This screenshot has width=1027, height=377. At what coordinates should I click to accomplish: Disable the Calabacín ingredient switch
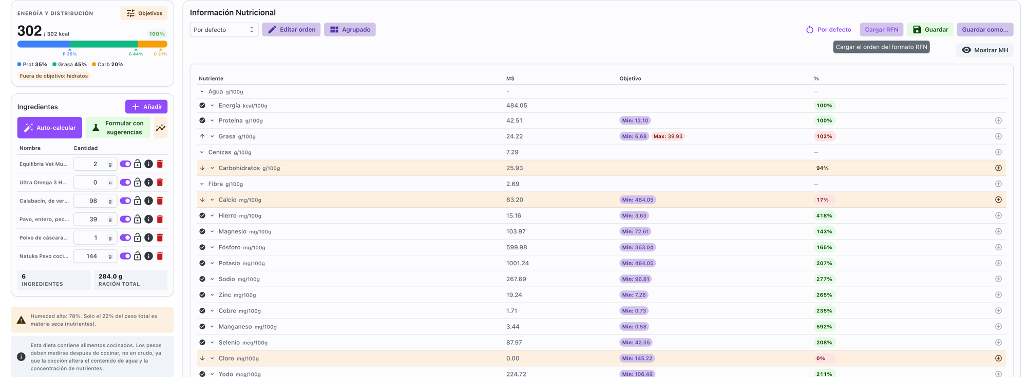click(125, 201)
